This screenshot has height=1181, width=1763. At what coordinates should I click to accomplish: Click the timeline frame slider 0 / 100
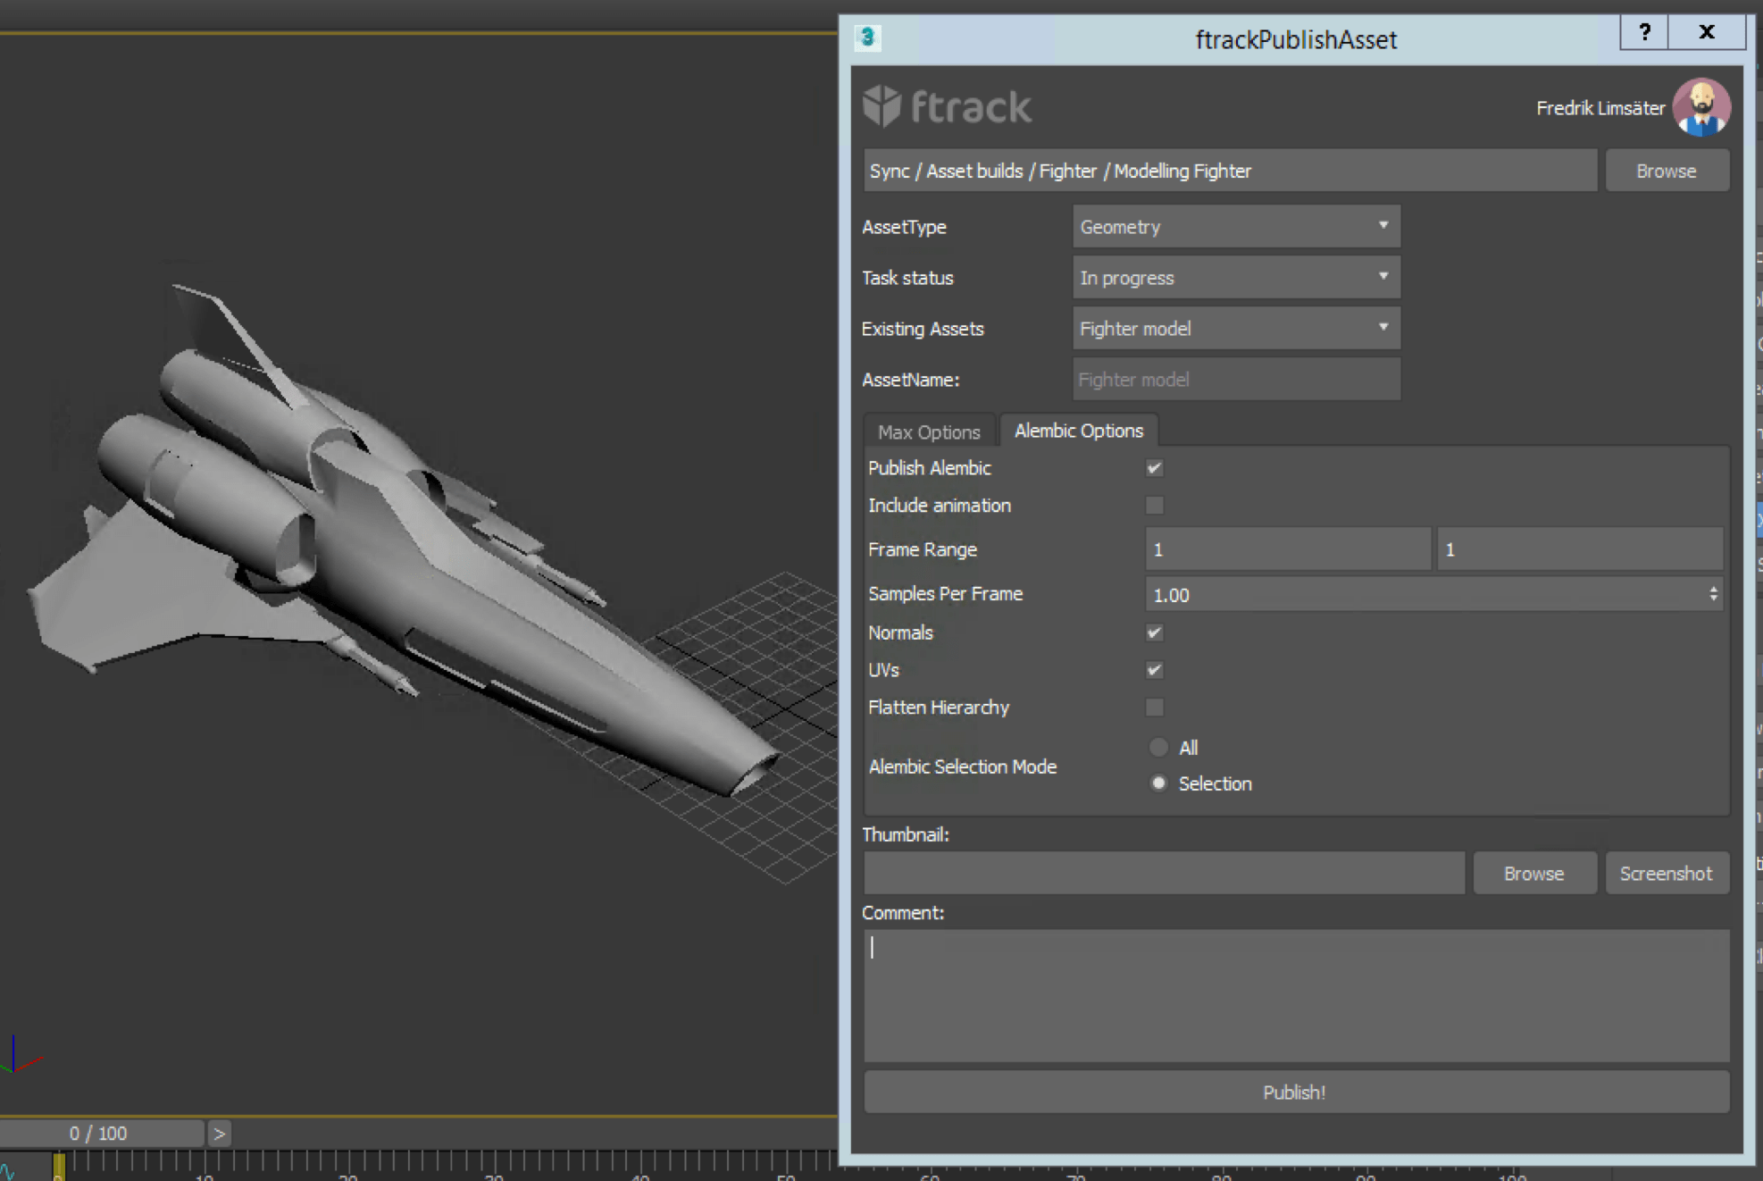(x=98, y=1134)
